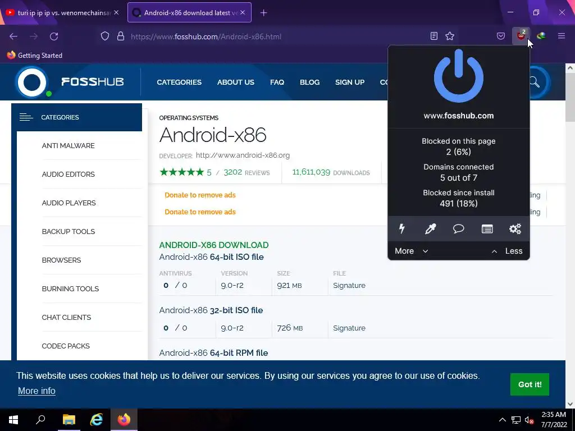Open a new browser tab
The image size is (575, 431).
(264, 13)
